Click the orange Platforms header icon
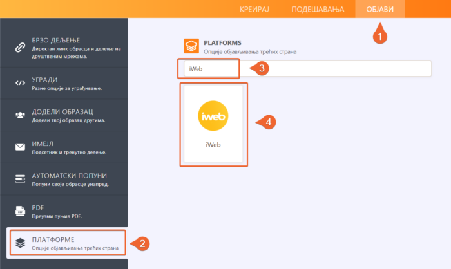Viewport: 451px width, 269px height. point(191,46)
